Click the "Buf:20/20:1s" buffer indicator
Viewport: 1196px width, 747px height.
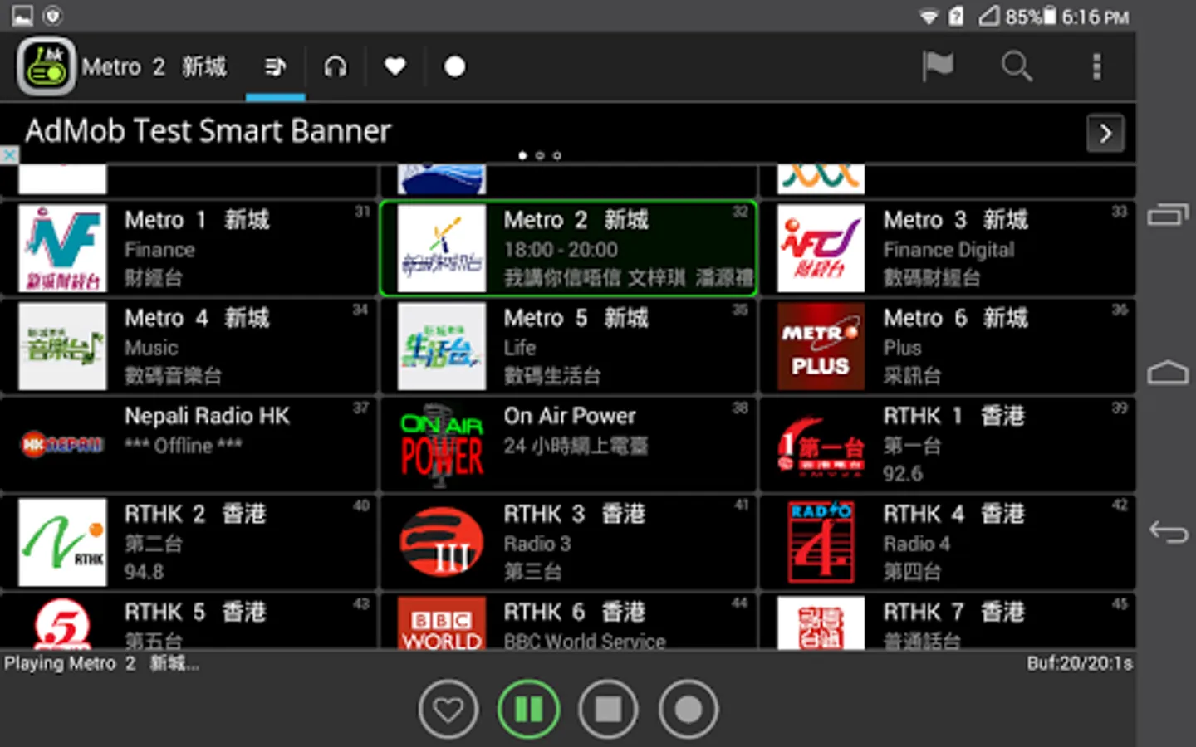(1080, 663)
